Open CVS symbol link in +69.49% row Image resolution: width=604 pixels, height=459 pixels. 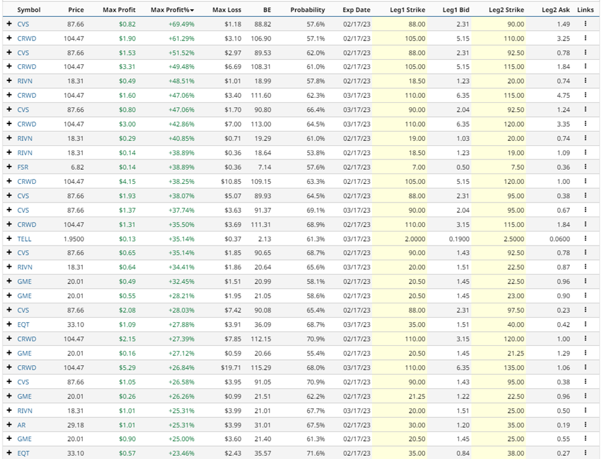tap(23, 24)
